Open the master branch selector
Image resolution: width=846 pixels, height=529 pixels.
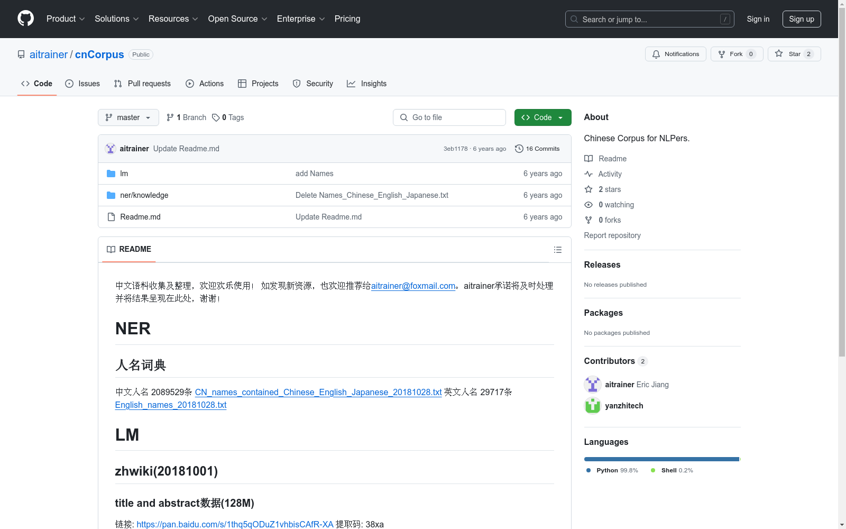coord(128,117)
